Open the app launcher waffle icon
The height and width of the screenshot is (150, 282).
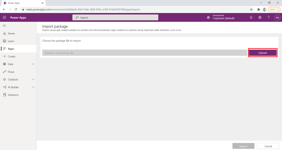coord(4,18)
